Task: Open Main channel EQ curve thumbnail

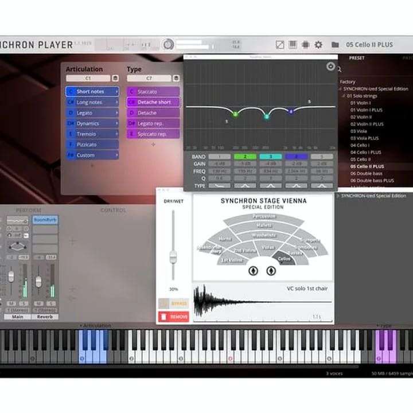Action: click(17, 220)
